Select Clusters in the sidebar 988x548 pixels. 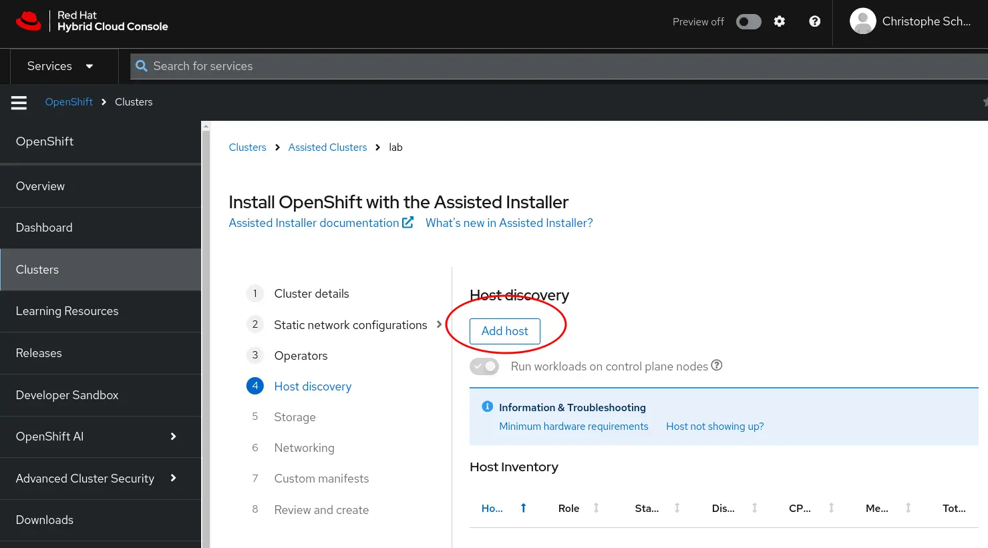pyautogui.click(x=100, y=270)
